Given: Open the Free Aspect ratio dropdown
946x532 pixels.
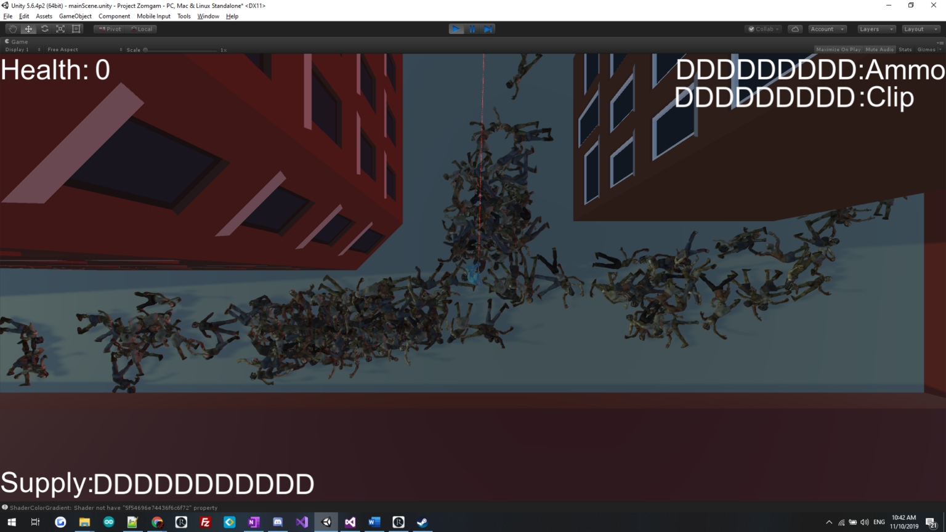Looking at the screenshot, I should (x=62, y=49).
